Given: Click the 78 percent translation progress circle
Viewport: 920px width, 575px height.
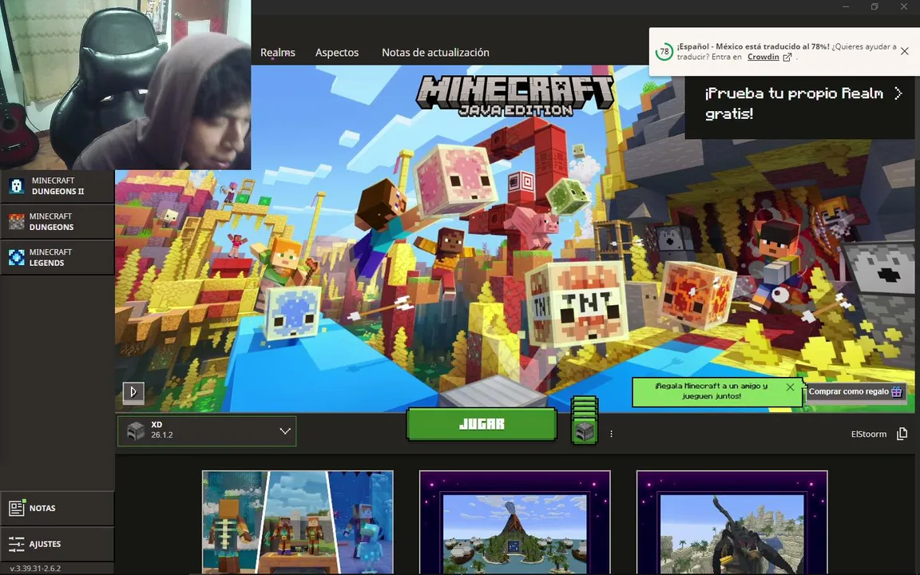Looking at the screenshot, I should click(x=664, y=52).
